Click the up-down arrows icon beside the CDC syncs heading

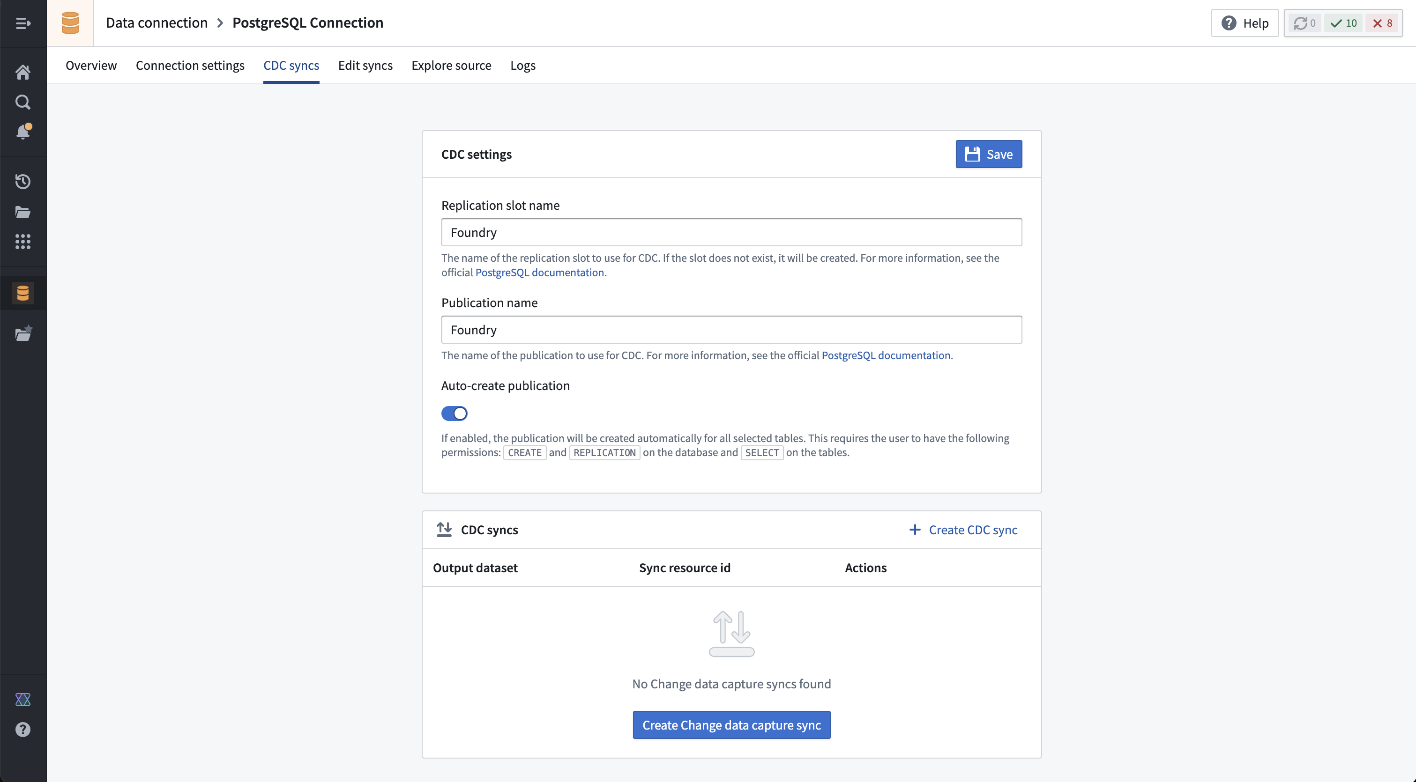[444, 530]
